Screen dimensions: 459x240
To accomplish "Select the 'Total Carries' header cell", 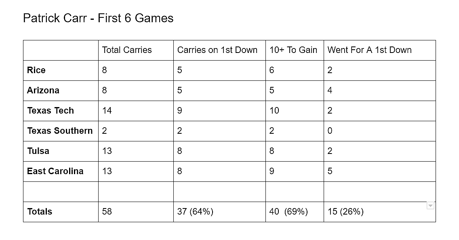I will point(136,51).
